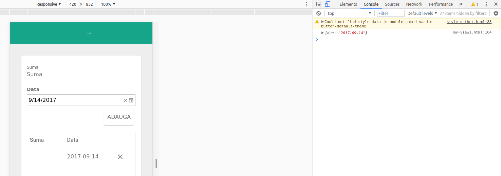Click the 2017-09-14 table cell
The height and width of the screenshot is (176, 501).
[83, 156]
